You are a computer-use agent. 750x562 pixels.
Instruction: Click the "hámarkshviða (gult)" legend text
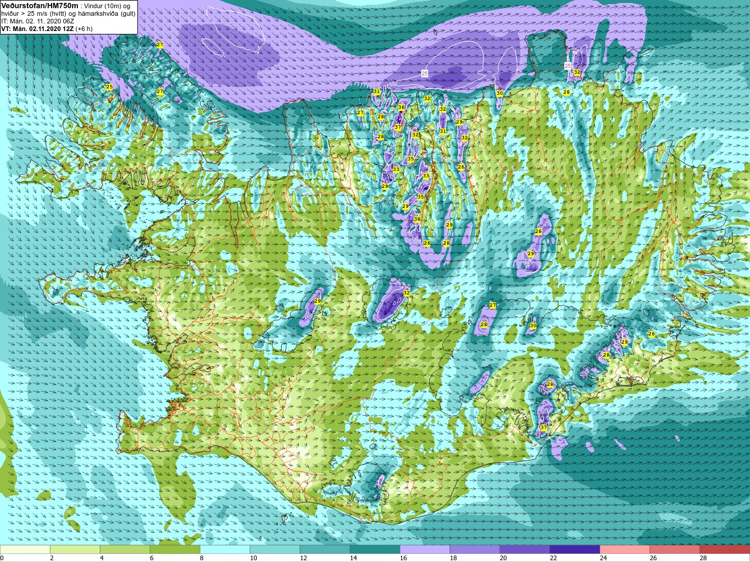tap(107, 13)
